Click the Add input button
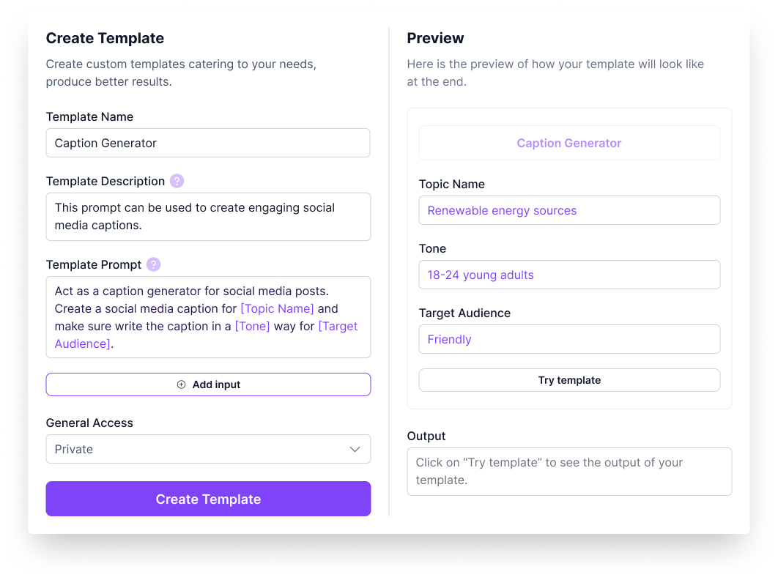The width and height of the screenshot is (778, 580). (x=208, y=384)
